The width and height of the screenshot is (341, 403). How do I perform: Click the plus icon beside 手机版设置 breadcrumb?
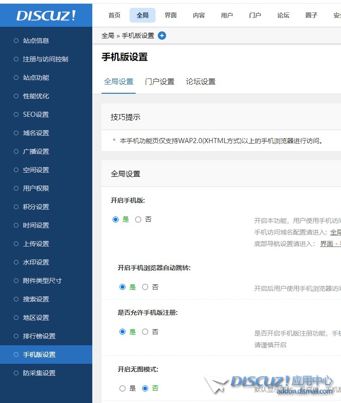click(162, 36)
